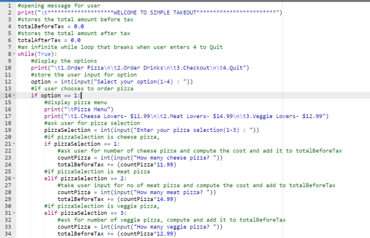
Task: Collapse the fold arrow at line 31
Action: [x=14, y=213]
